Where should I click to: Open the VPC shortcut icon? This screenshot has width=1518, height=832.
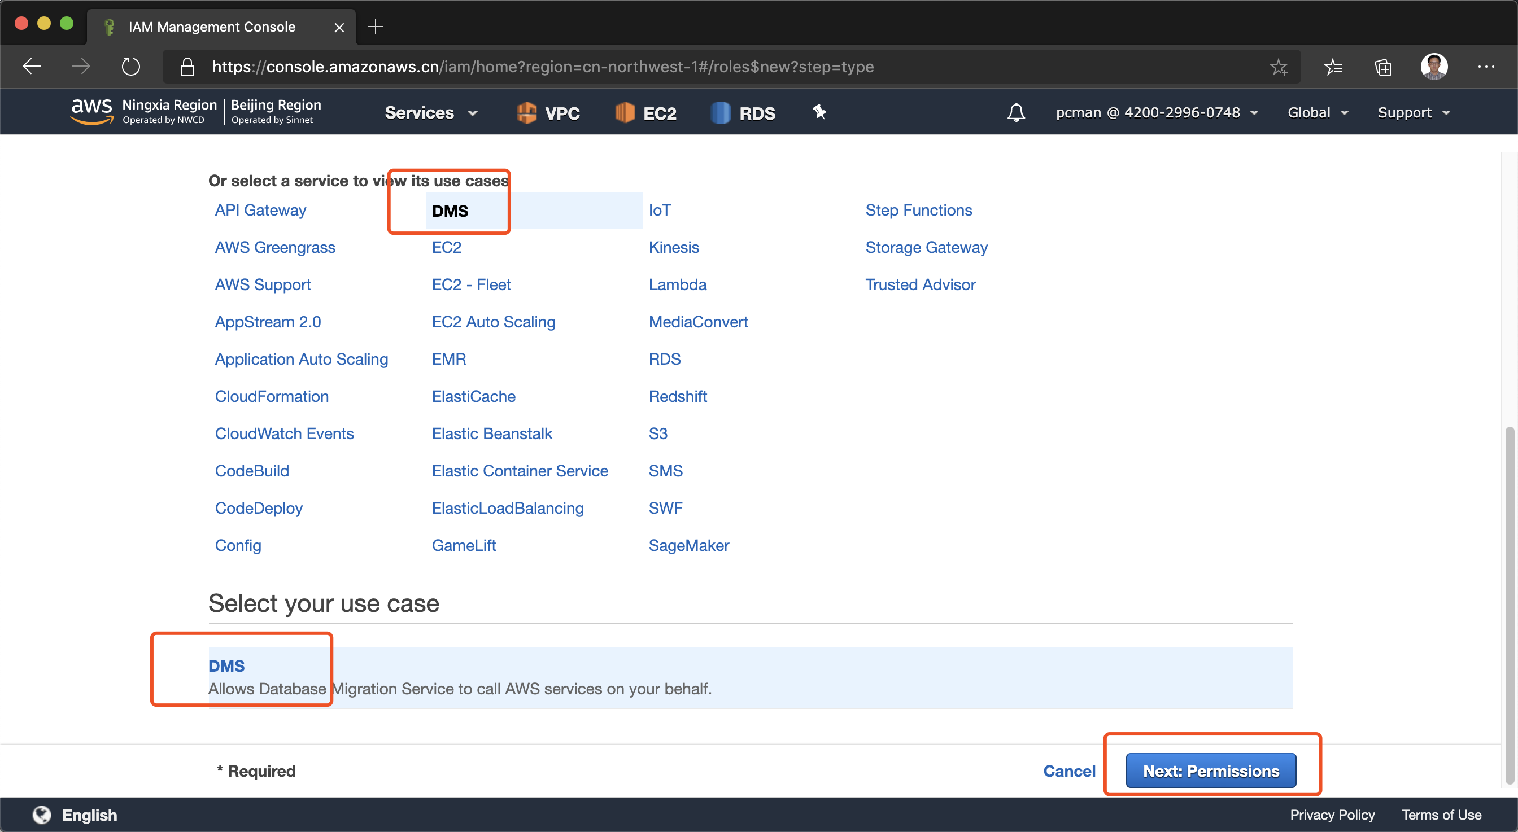pos(526,112)
